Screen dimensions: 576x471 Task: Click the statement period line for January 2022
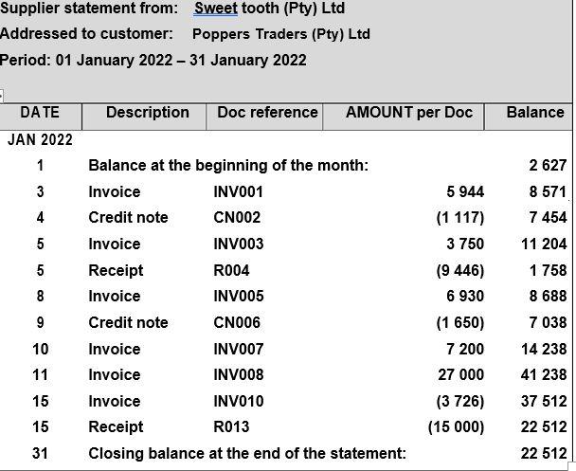153,61
